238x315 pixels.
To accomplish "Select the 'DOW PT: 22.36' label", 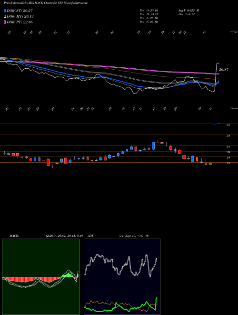I will click(20, 22).
